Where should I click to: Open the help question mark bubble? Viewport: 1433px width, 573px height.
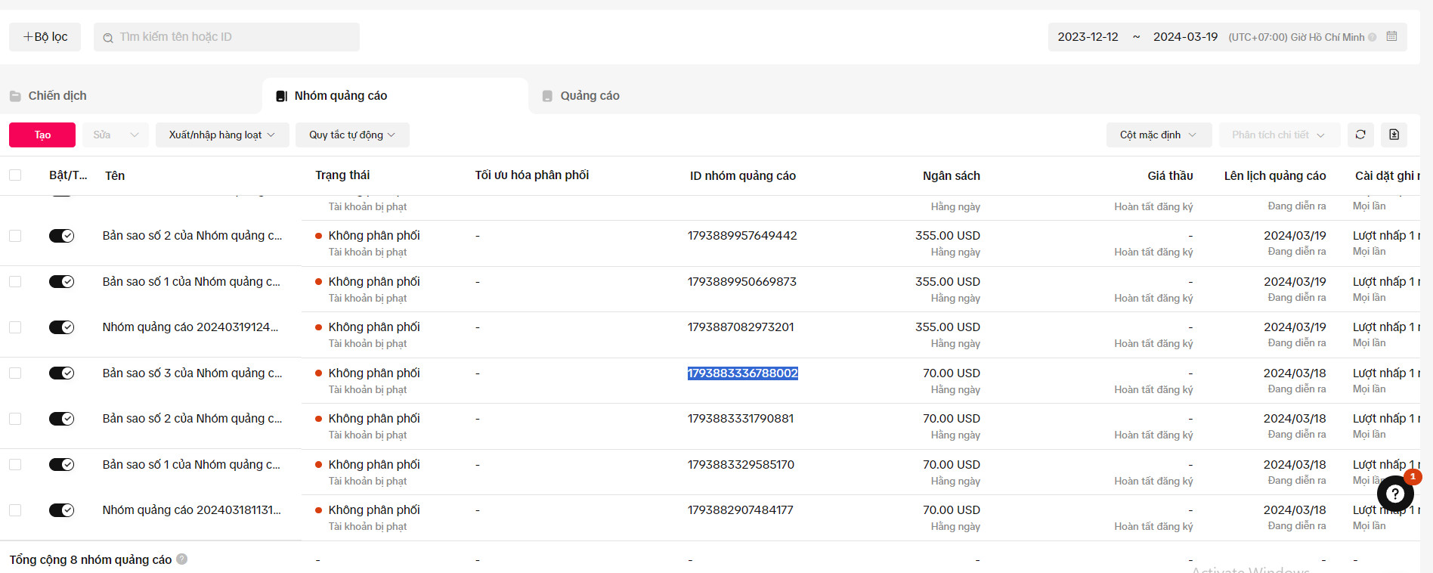click(x=1395, y=494)
